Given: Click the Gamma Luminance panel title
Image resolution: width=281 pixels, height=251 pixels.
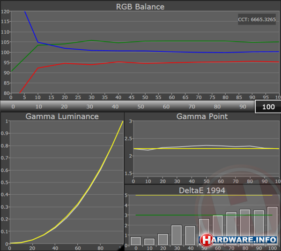Looking at the screenshot, I should tap(62, 116).
